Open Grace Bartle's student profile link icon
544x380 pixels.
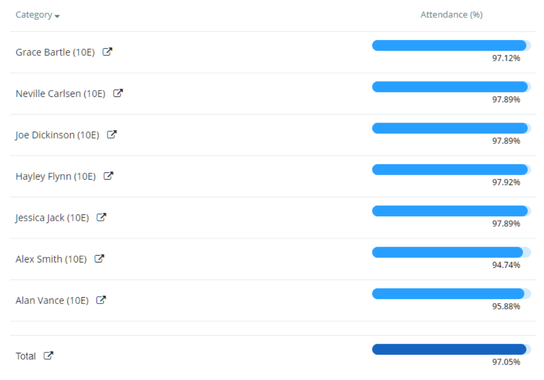(x=108, y=51)
